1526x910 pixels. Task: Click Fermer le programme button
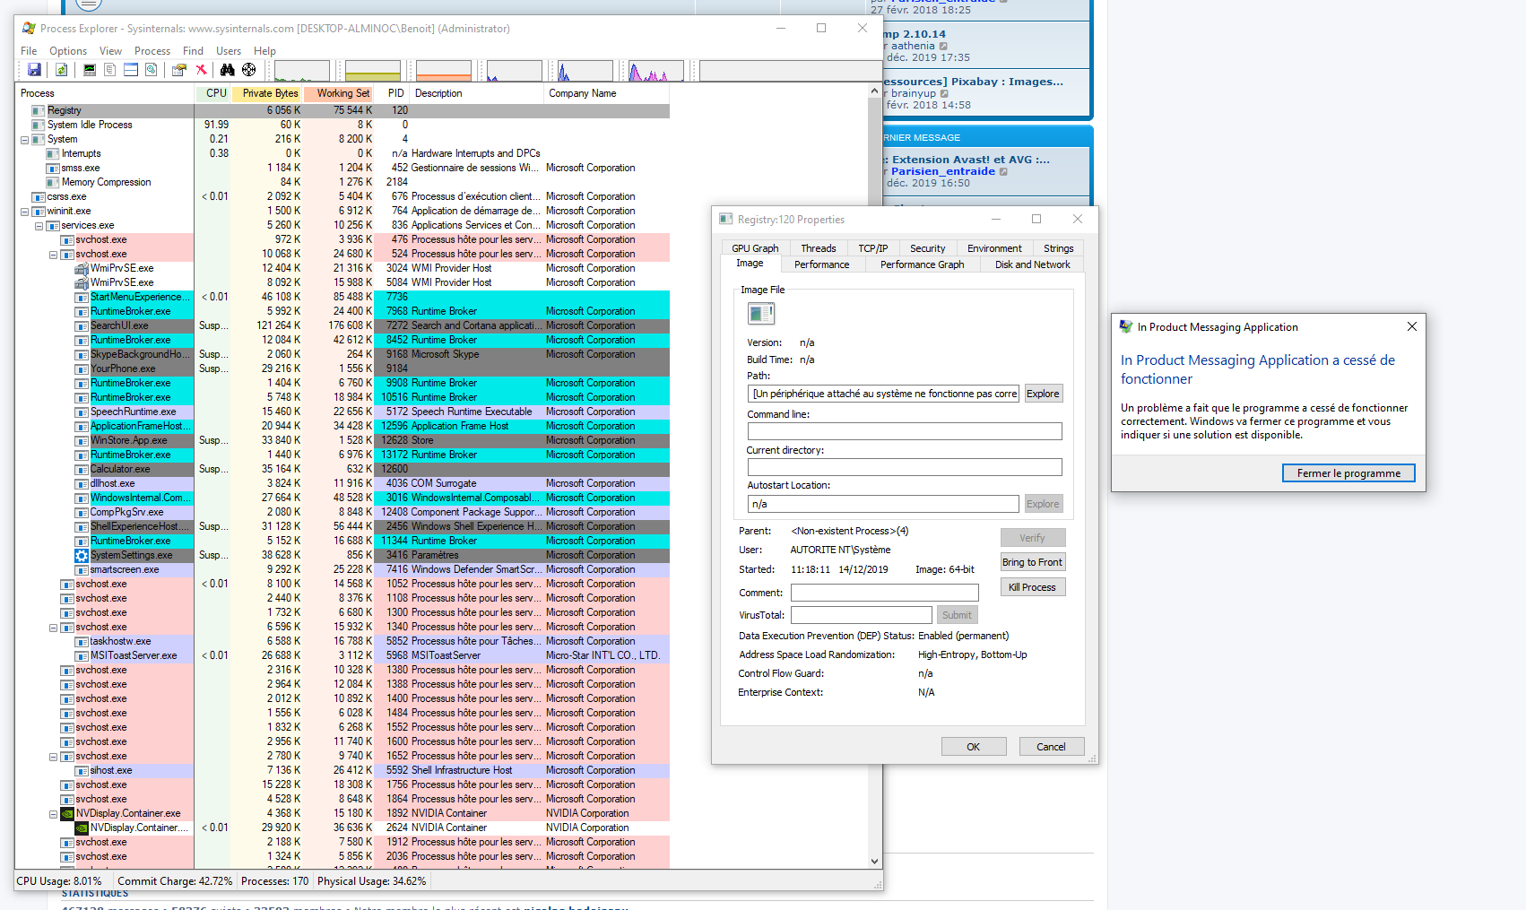click(x=1348, y=473)
